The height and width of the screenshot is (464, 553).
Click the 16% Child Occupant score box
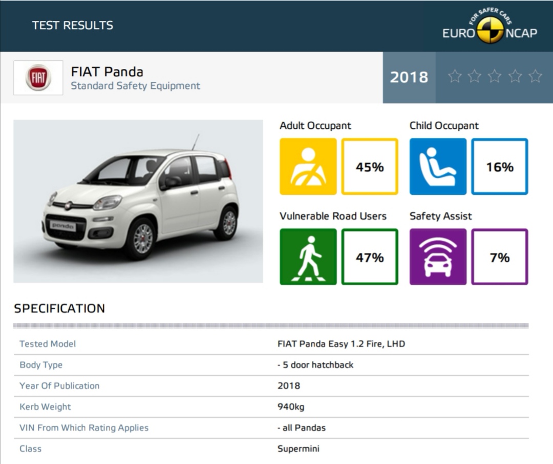pyautogui.click(x=500, y=167)
